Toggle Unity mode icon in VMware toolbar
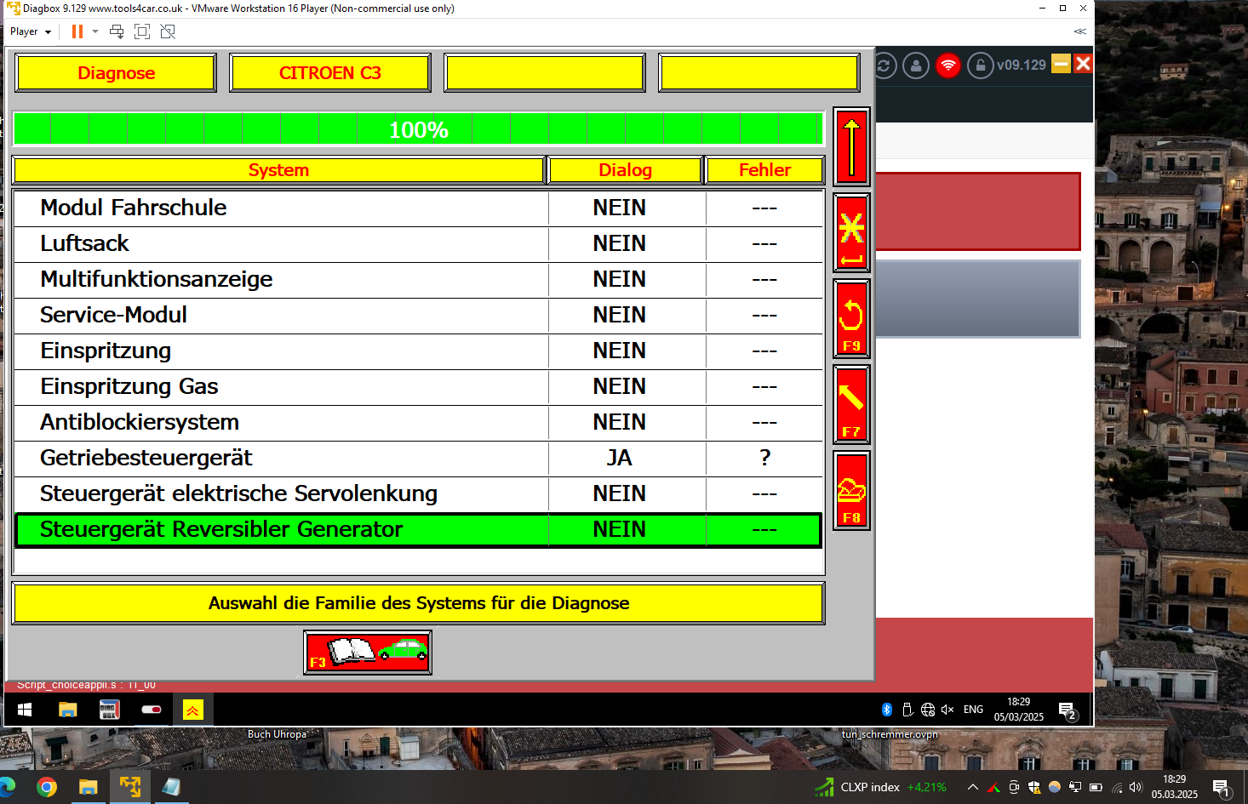Image resolution: width=1248 pixels, height=804 pixels. [x=168, y=31]
